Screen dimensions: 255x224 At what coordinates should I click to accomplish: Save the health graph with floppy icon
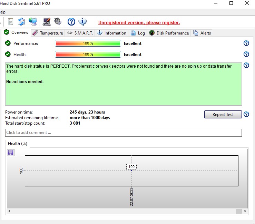point(11,153)
